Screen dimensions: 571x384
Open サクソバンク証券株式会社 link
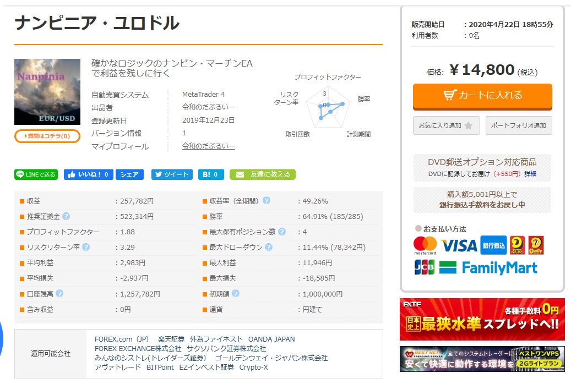[226, 349]
